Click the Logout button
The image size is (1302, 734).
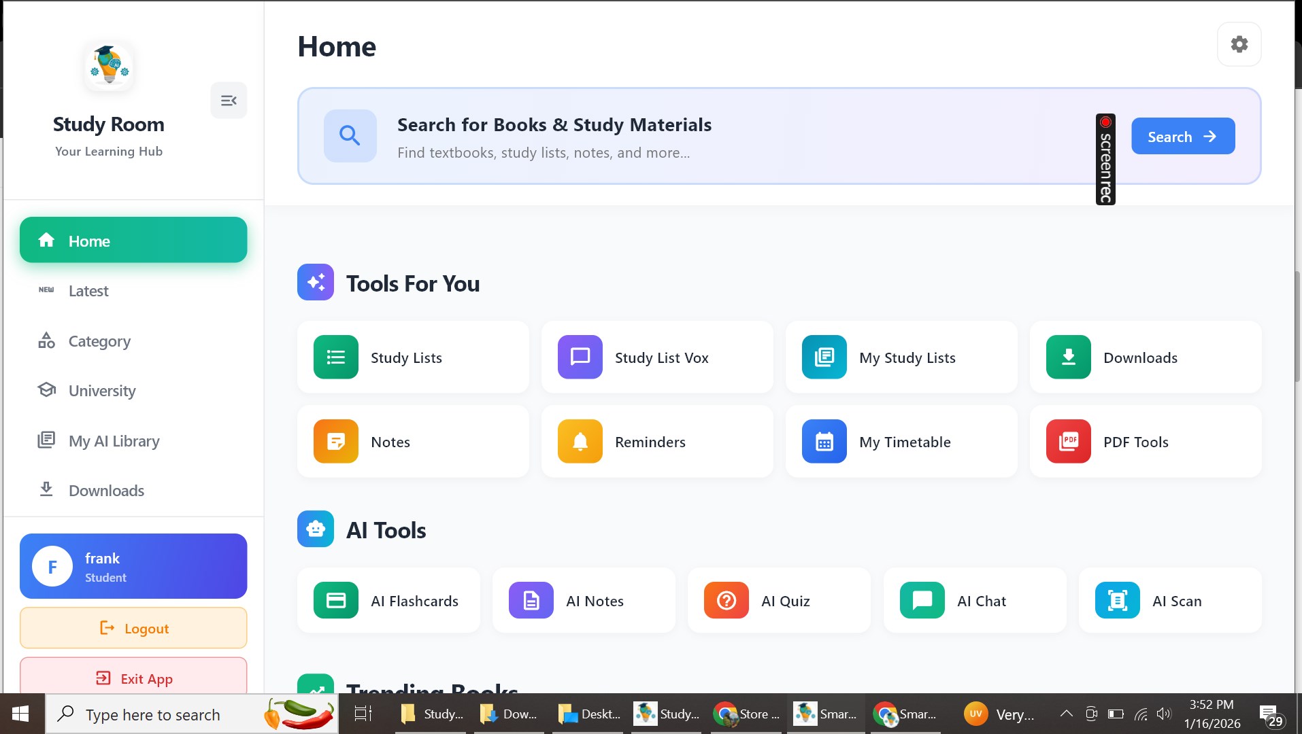[133, 628]
